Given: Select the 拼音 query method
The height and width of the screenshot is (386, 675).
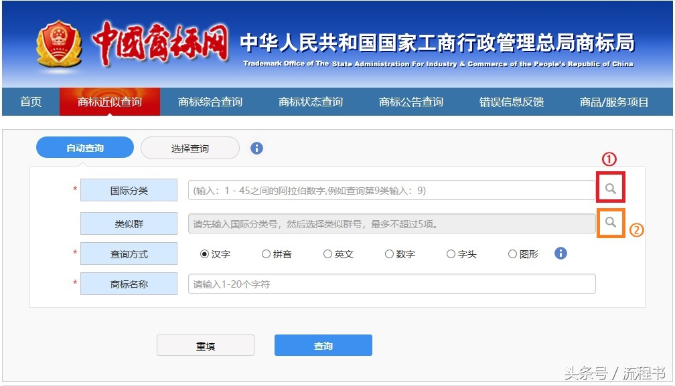Looking at the screenshot, I should pyautogui.click(x=267, y=254).
